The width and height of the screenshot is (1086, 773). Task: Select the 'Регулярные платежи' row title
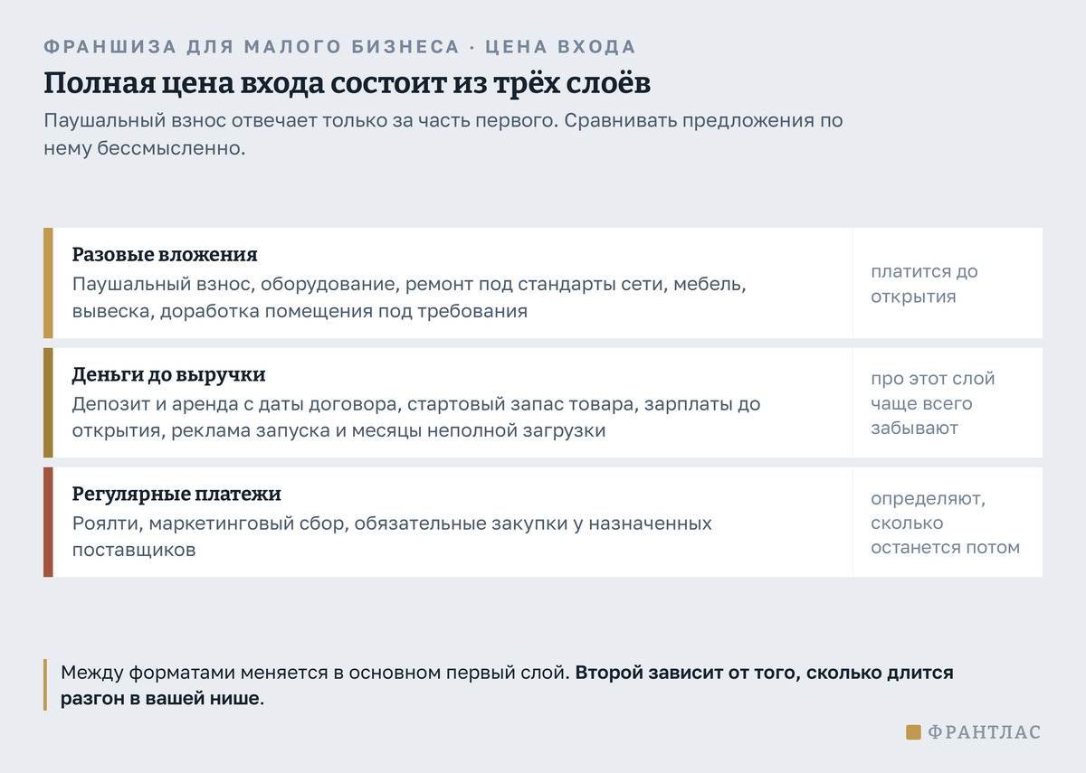pos(176,494)
